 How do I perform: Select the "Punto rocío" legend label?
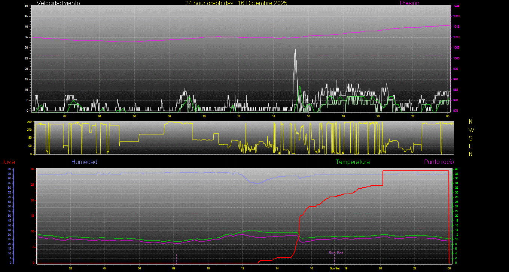click(x=439, y=162)
